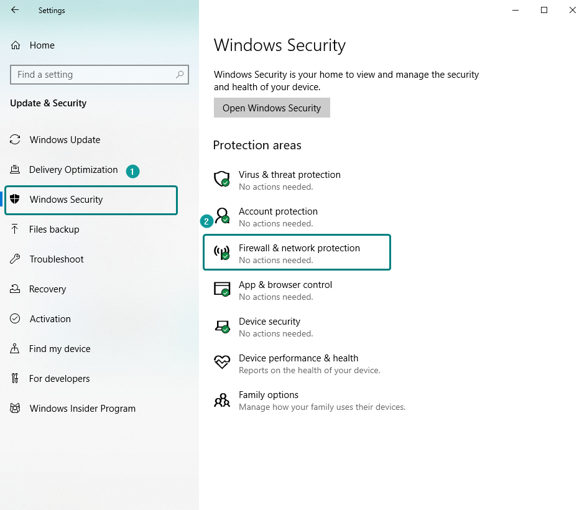
Task: Click the Delivery Optimization icon
Action: 16,170
